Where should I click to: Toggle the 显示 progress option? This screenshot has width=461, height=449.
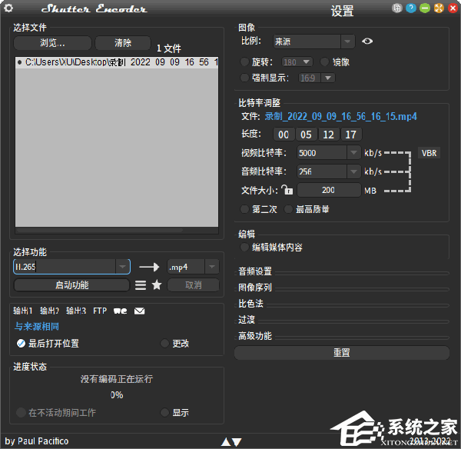(x=164, y=413)
